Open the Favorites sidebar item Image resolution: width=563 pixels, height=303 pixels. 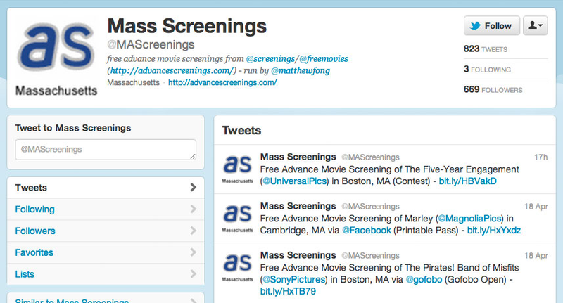click(x=106, y=252)
